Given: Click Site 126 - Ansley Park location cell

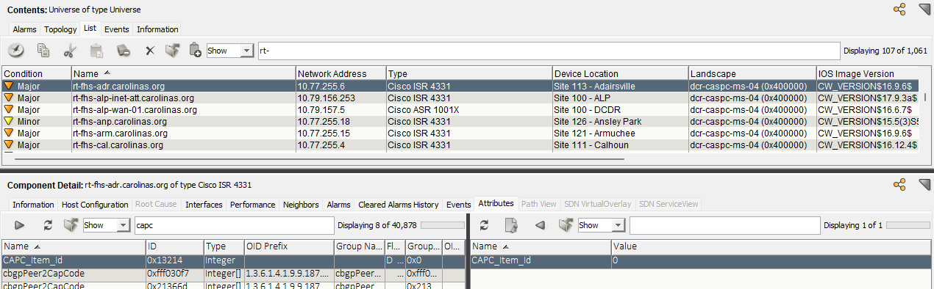Looking at the screenshot, I should pyautogui.click(x=620, y=121).
